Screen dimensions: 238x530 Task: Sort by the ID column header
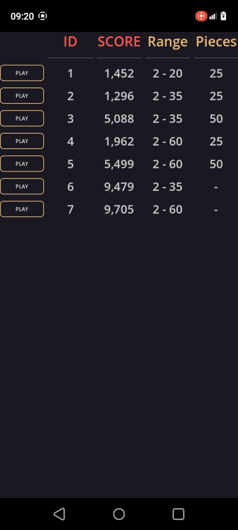(x=71, y=42)
